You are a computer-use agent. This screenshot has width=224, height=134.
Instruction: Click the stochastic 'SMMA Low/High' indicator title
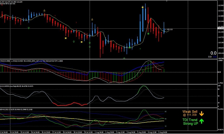pyautogui.click(x=16, y=86)
